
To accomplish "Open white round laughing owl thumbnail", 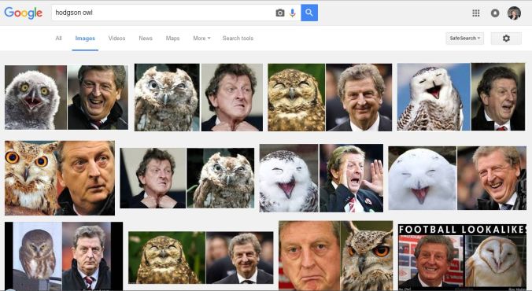I will tap(457, 178).
